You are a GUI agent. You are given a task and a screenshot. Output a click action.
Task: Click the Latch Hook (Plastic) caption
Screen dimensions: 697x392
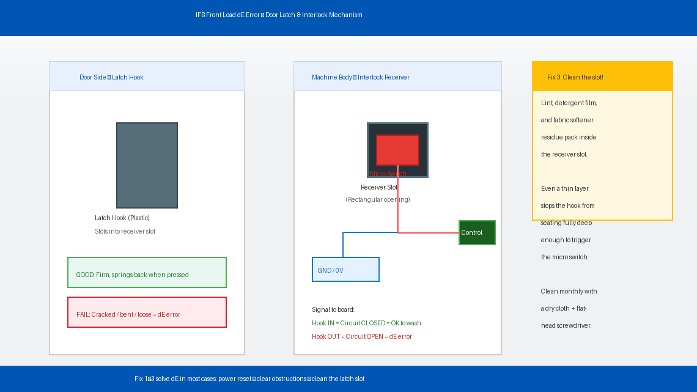[122, 218]
